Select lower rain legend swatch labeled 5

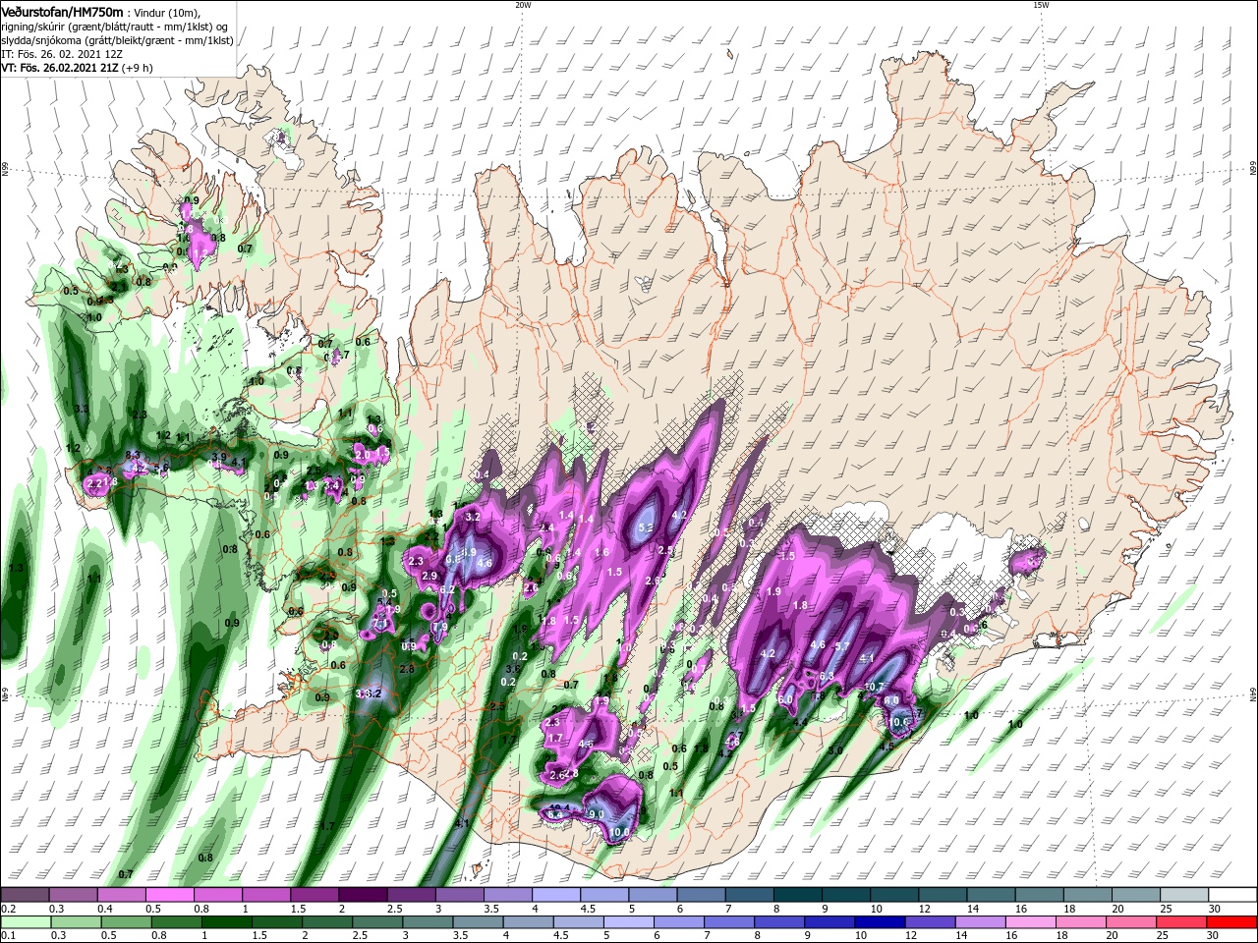pos(628,922)
